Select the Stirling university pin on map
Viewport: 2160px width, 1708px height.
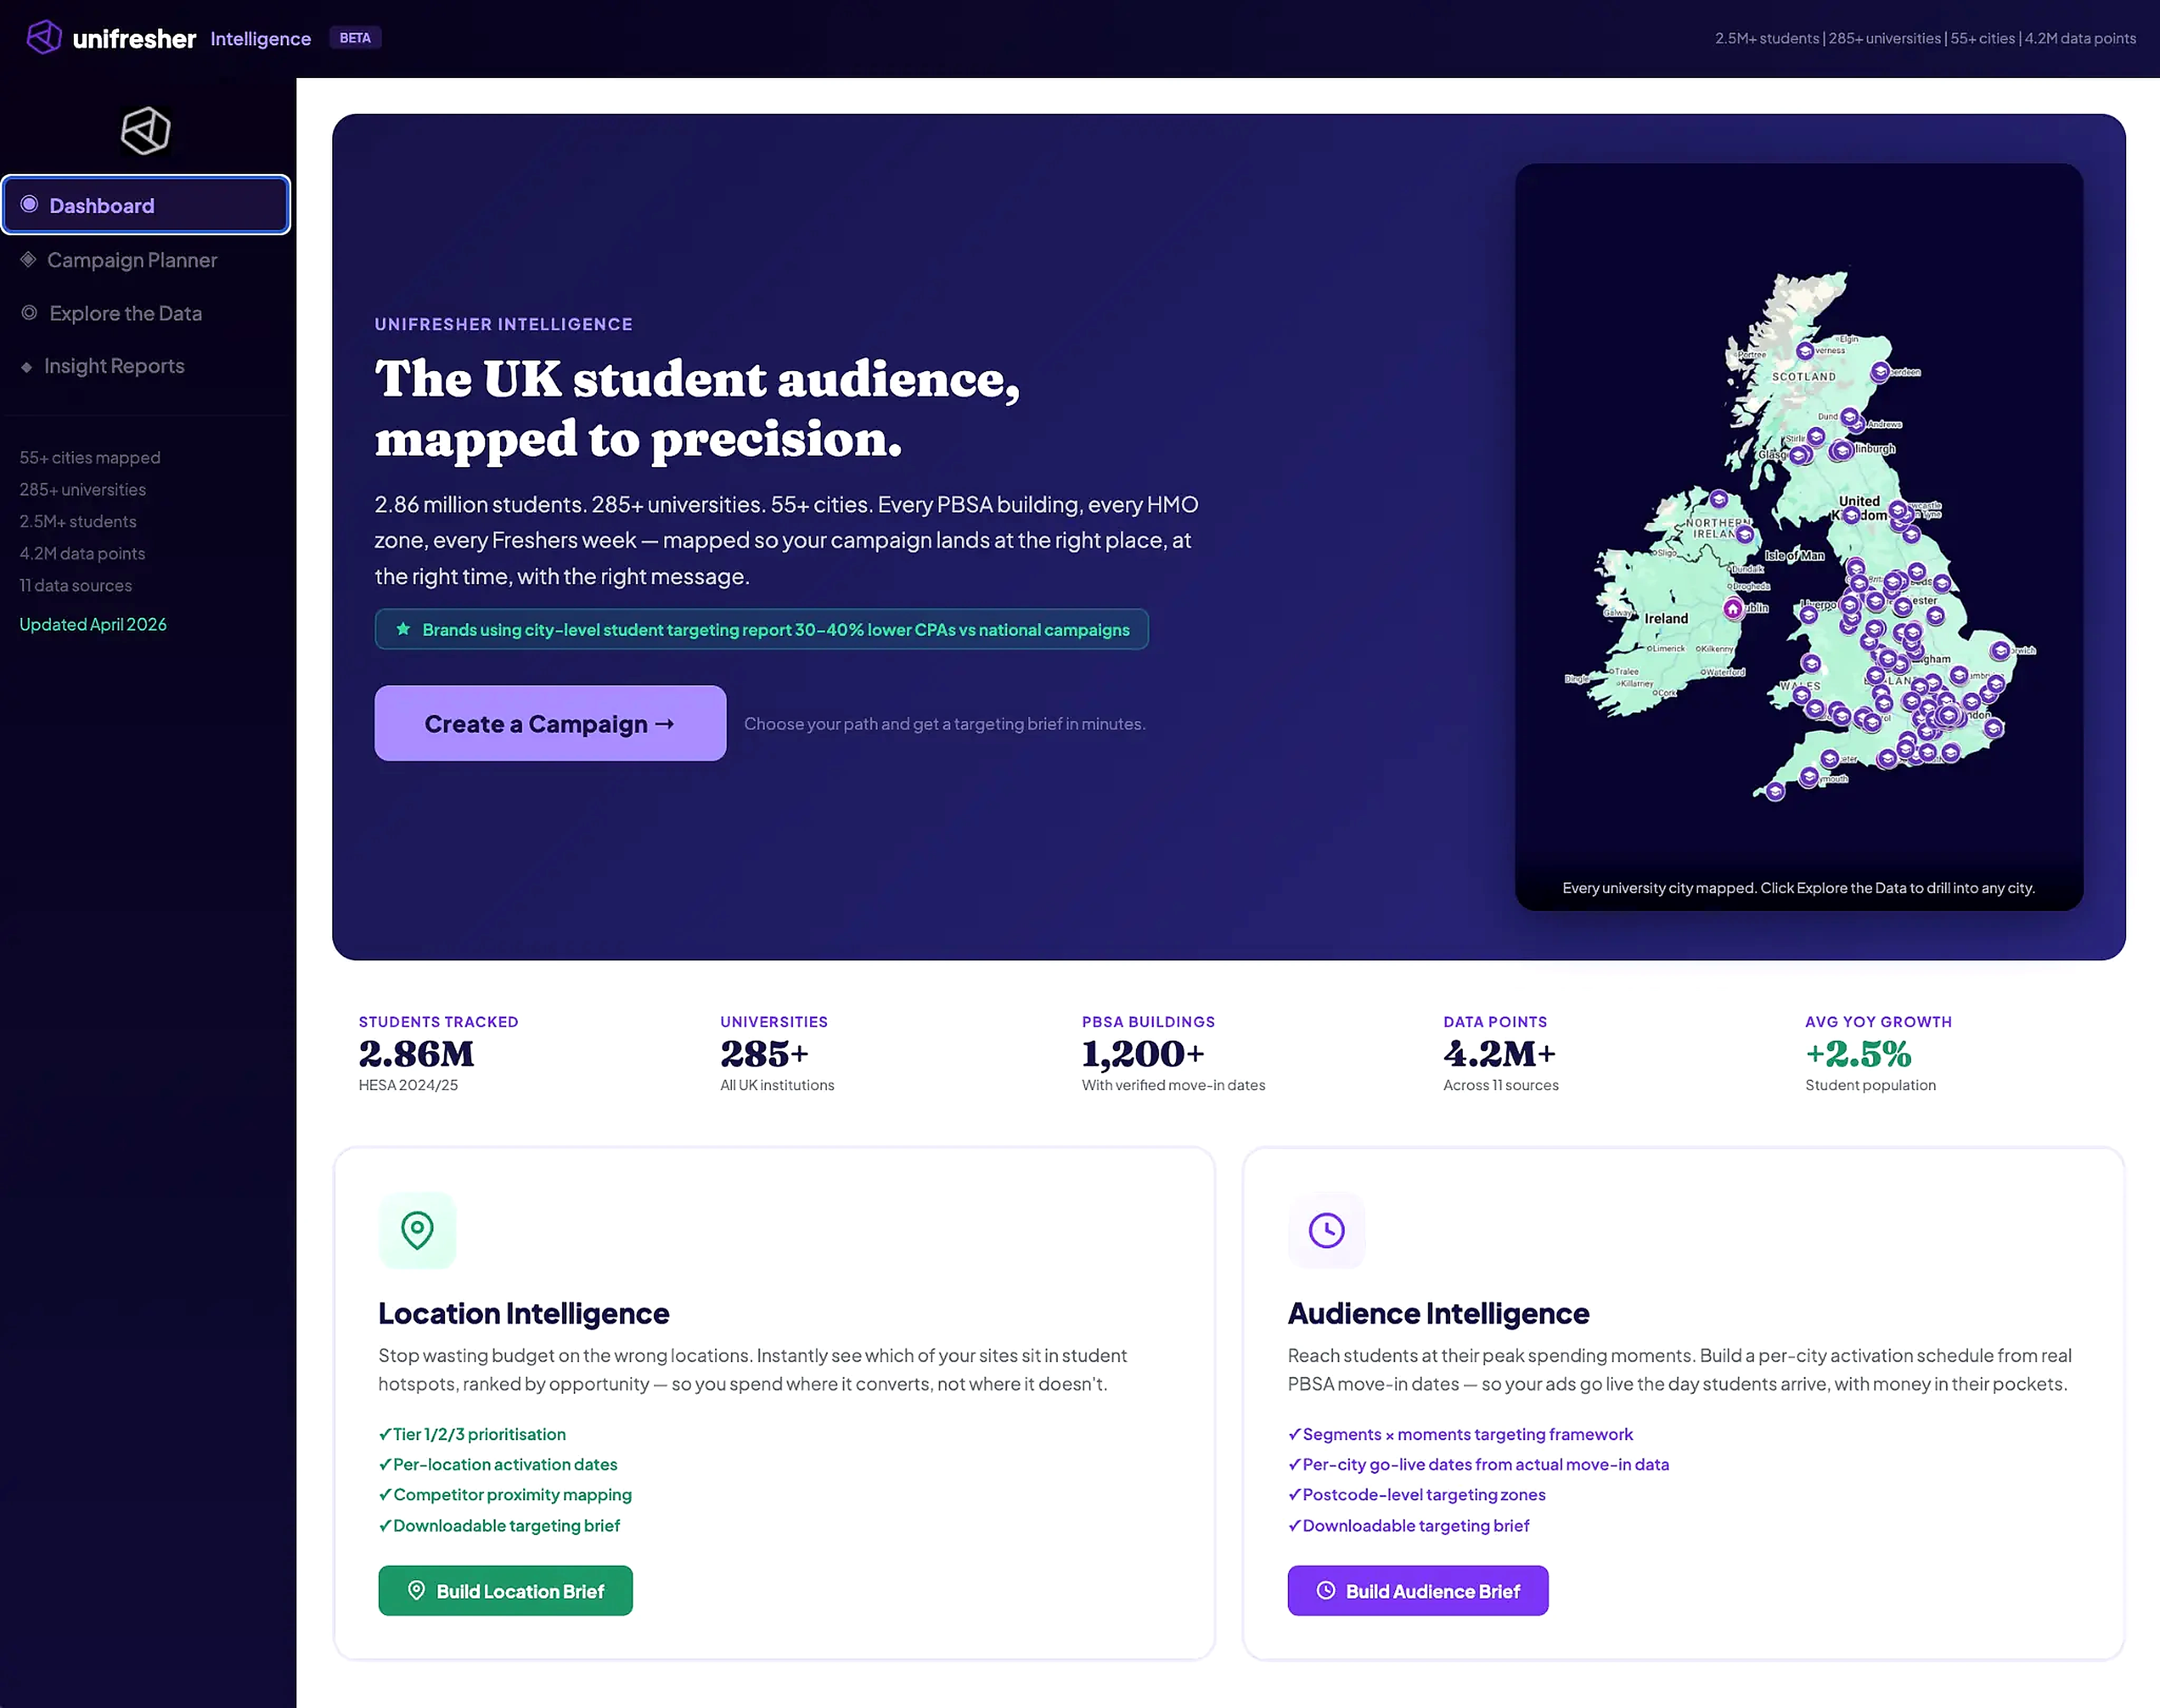tap(1816, 436)
